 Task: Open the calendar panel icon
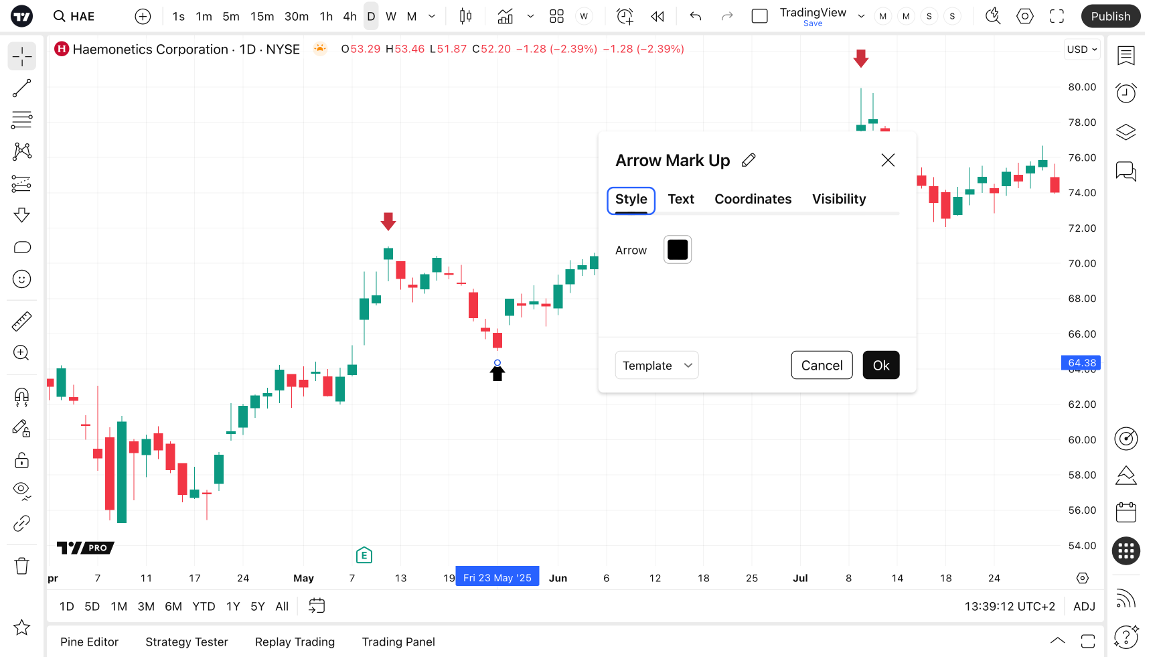[x=1126, y=513]
